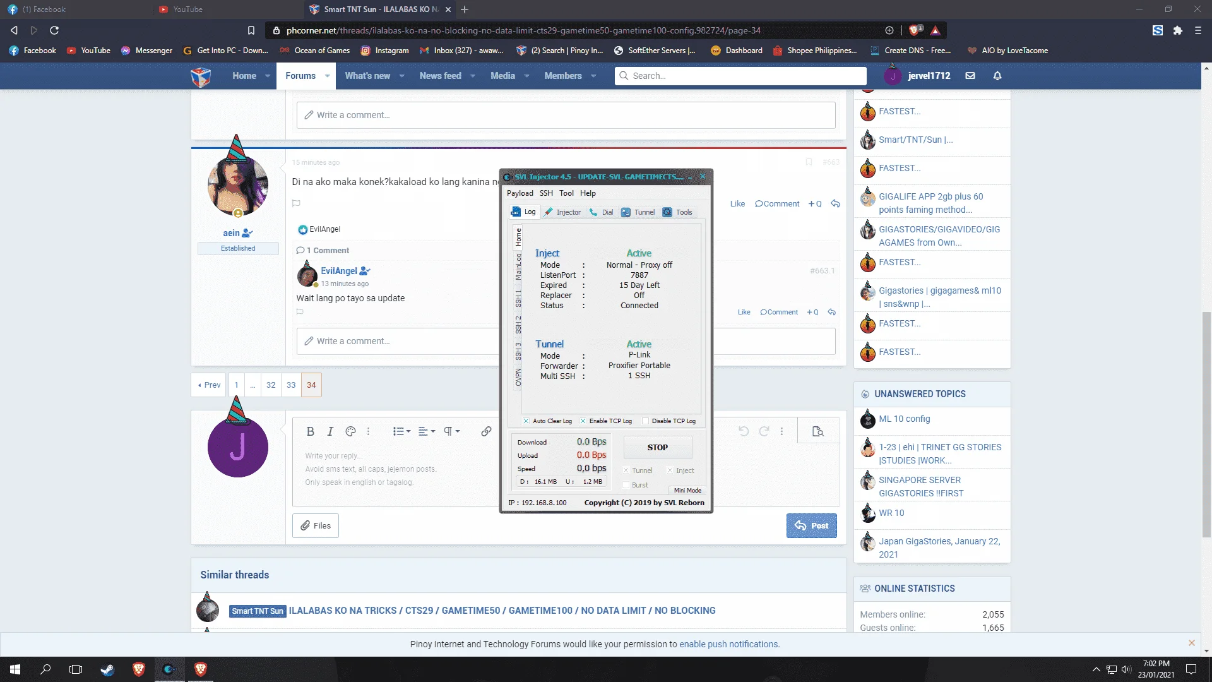The height and width of the screenshot is (682, 1212).
Task: Go to page 33 of the thread
Action: 291,385
